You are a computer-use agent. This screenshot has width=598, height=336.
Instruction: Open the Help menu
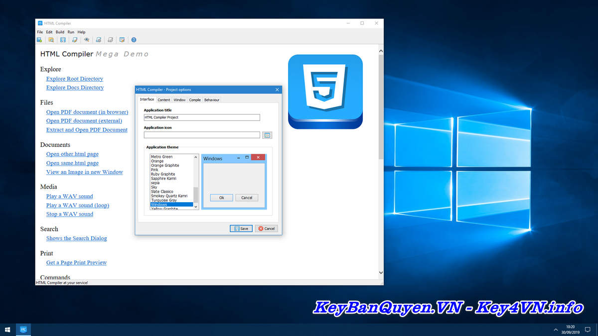81,32
